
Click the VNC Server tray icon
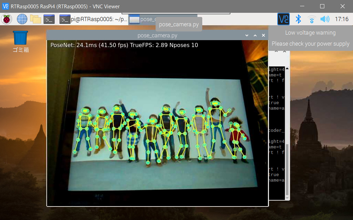(x=284, y=19)
